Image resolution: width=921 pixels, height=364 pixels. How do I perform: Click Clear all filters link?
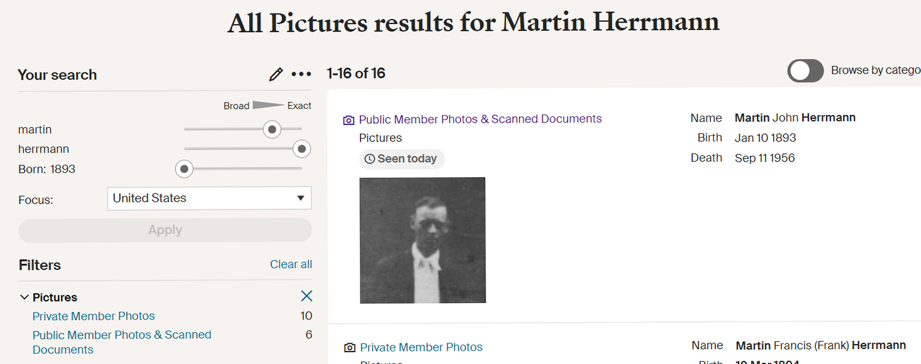291,265
